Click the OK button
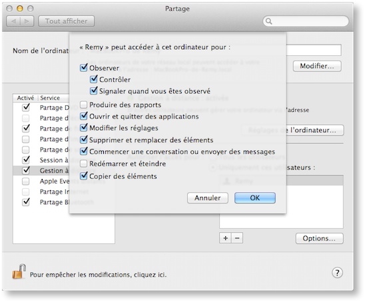 (255, 198)
